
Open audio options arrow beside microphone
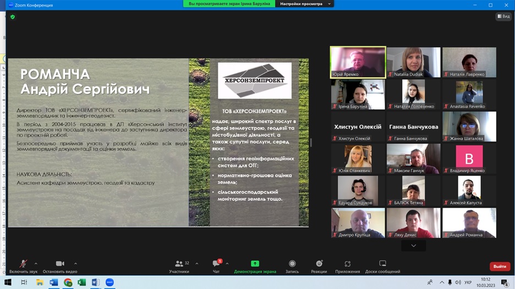[36, 263]
